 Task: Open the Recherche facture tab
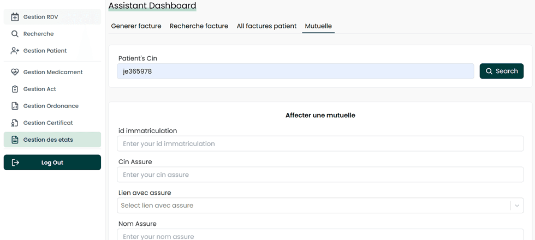[x=199, y=26]
